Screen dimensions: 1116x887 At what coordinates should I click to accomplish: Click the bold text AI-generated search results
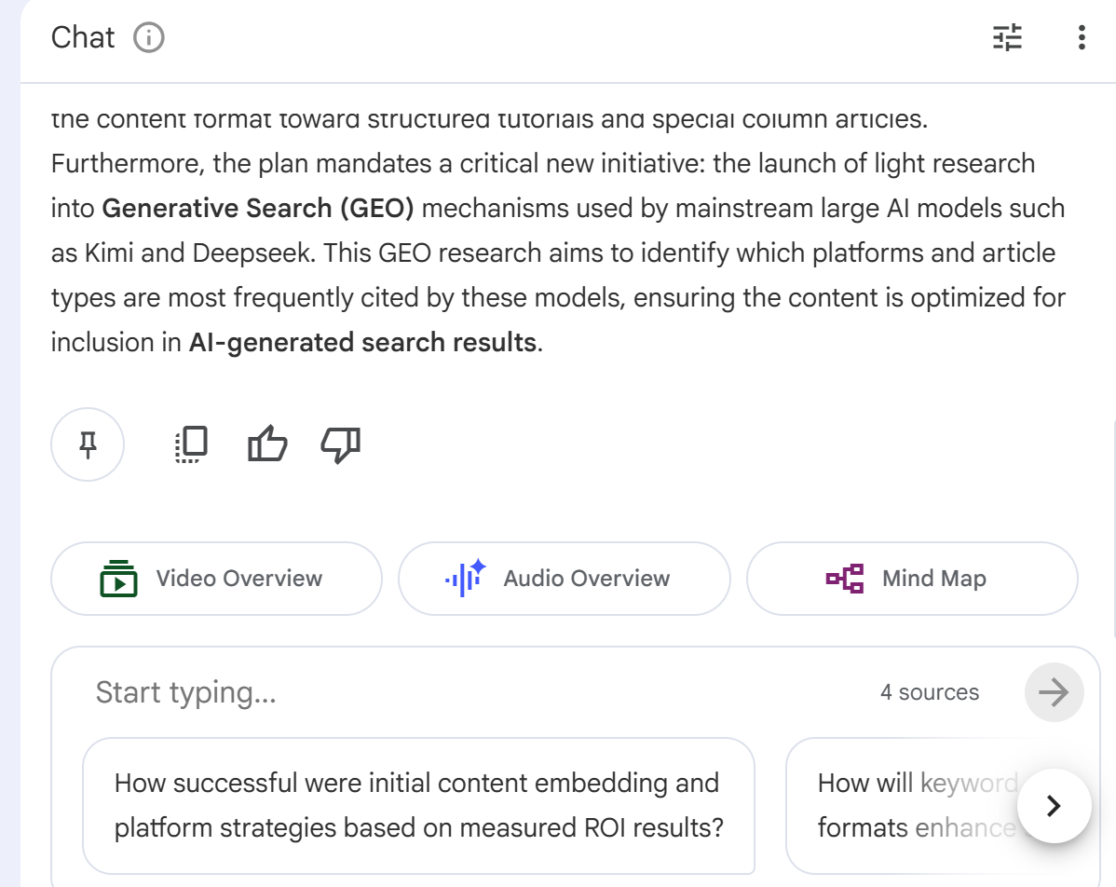click(362, 343)
